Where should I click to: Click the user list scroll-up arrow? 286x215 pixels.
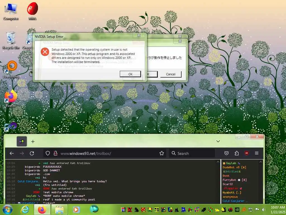[x=261, y=162]
